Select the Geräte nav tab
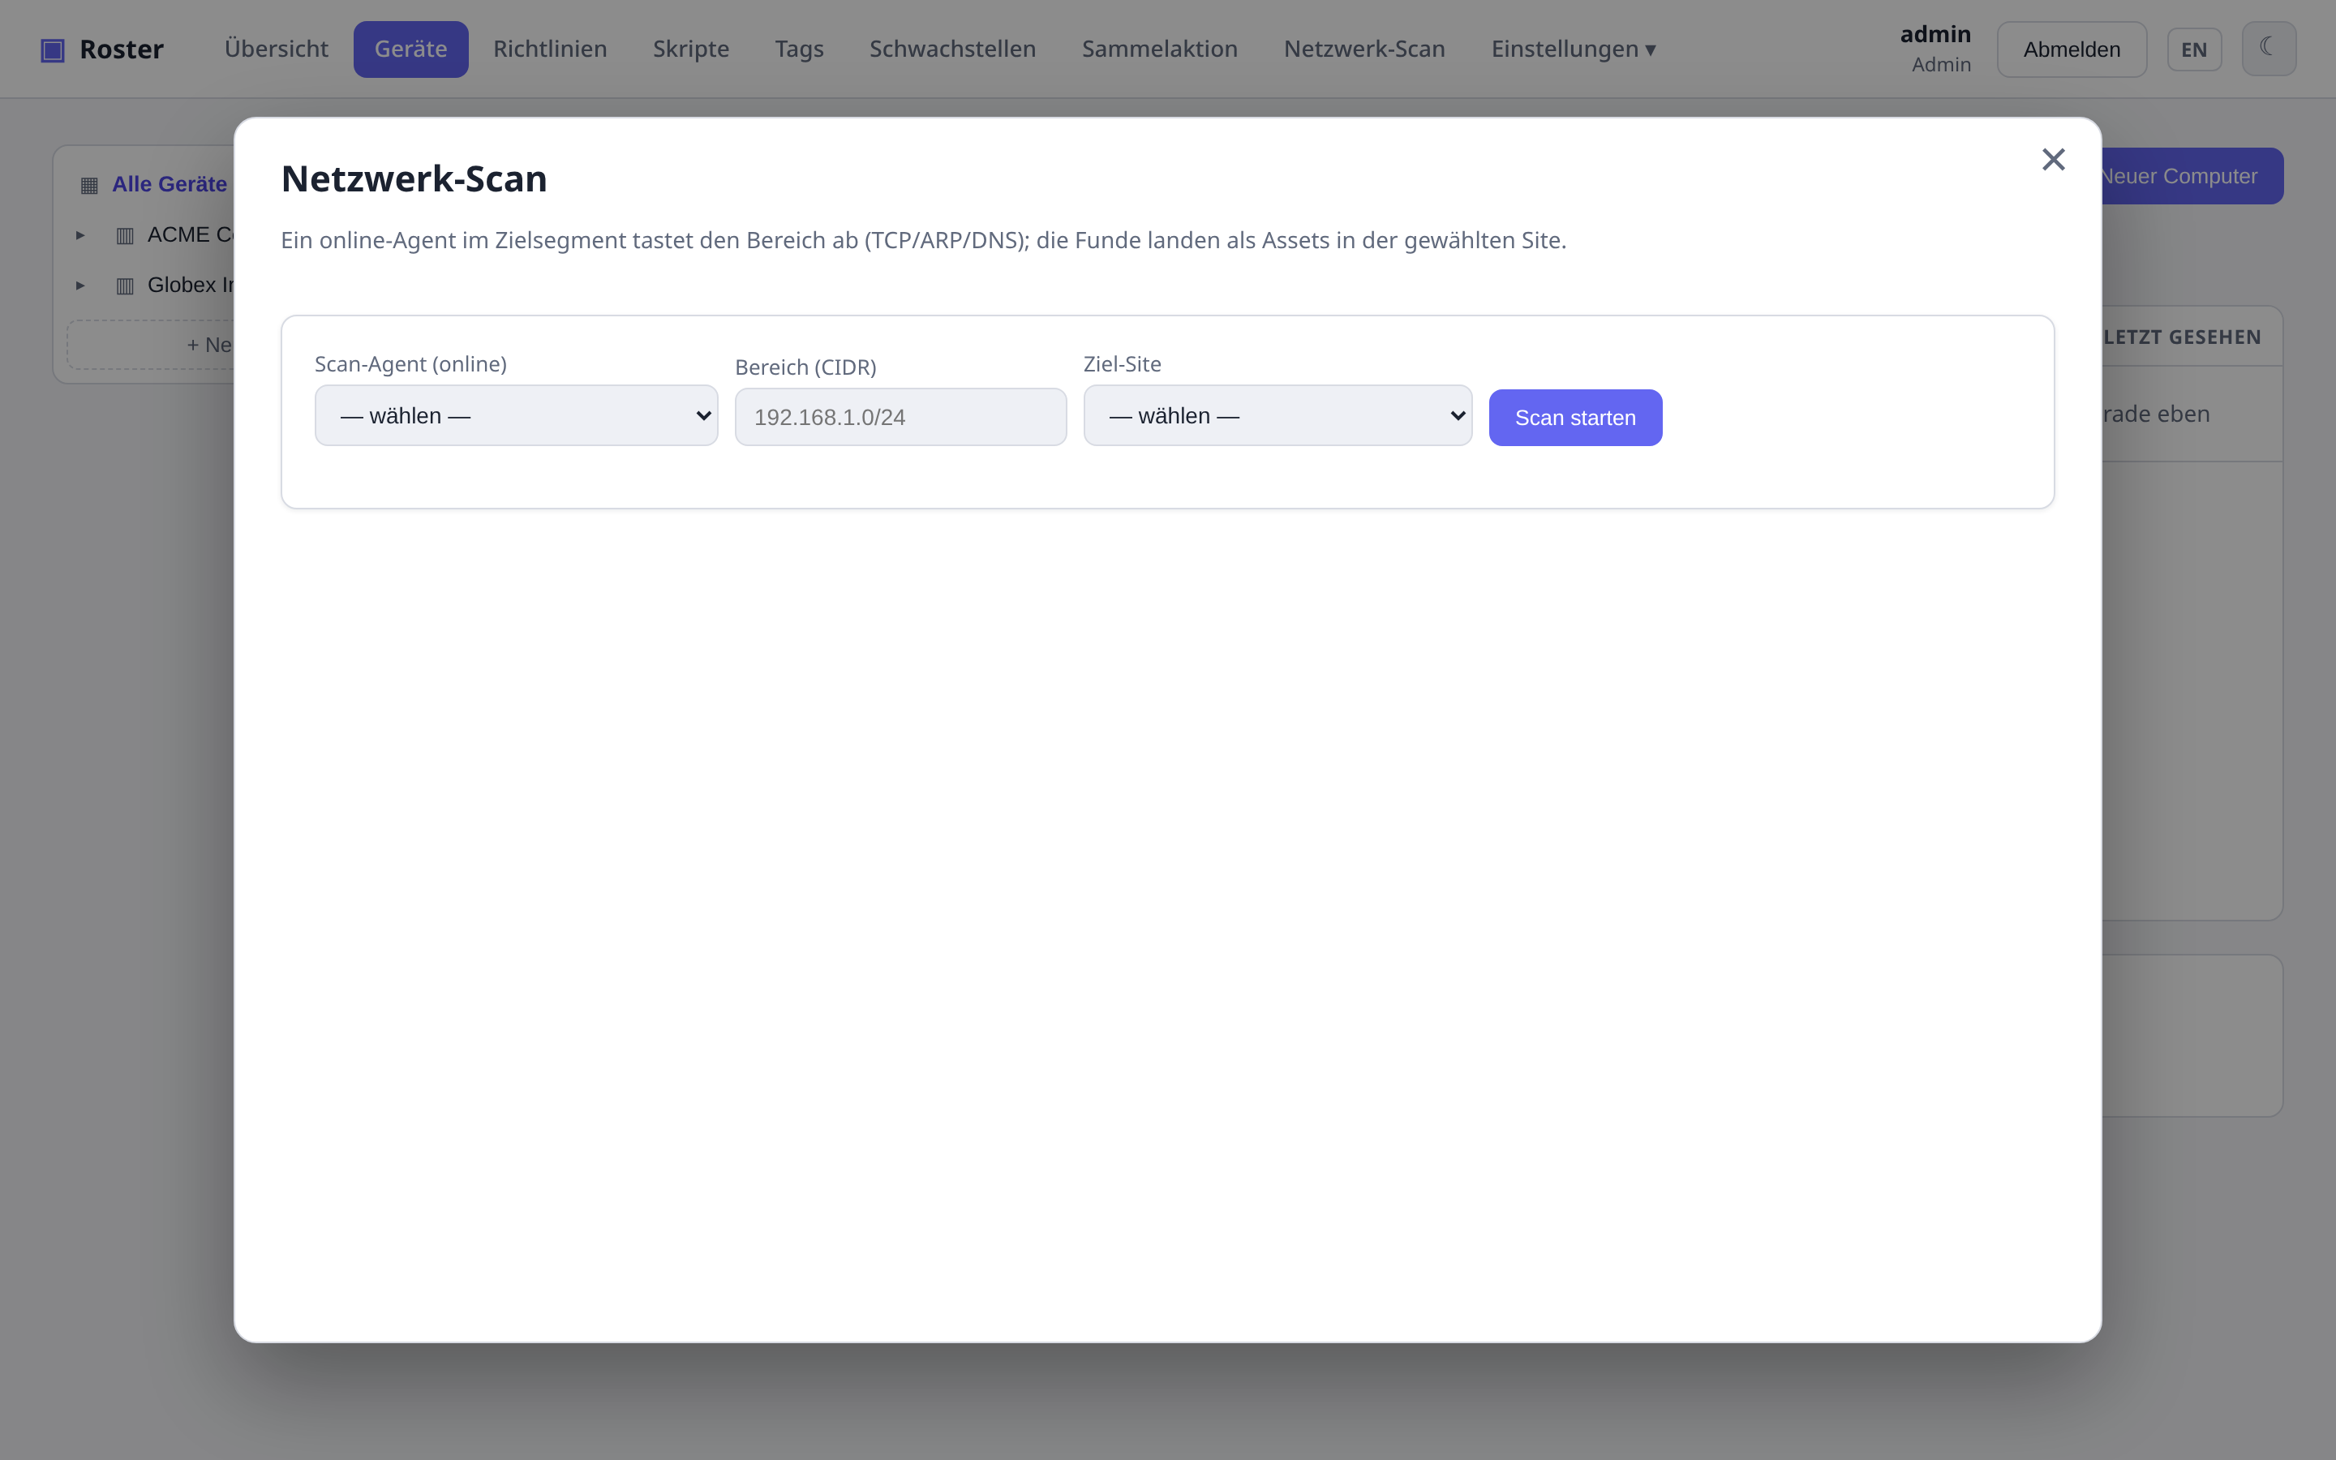 (x=410, y=49)
